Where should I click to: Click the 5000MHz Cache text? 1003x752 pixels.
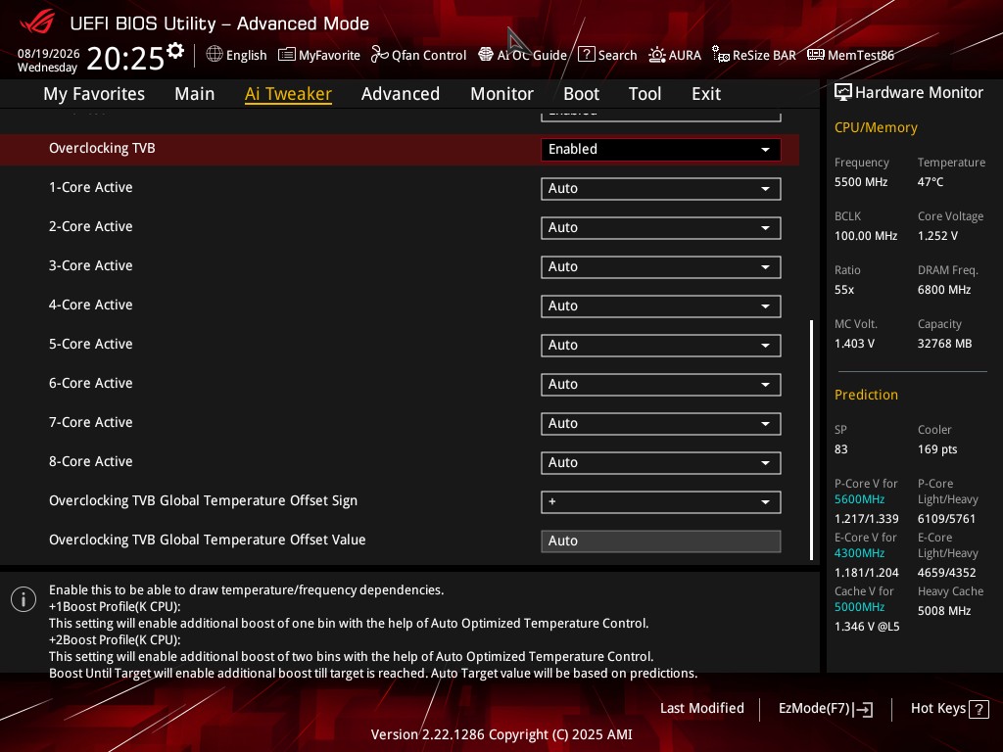pos(860,607)
